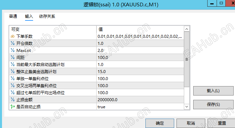Open the 依存关系 tab
Viewport: 235px width, 128px height.
click(47, 16)
